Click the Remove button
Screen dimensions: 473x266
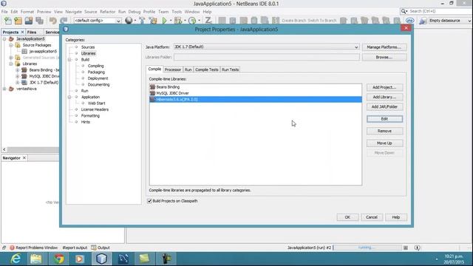click(x=384, y=132)
